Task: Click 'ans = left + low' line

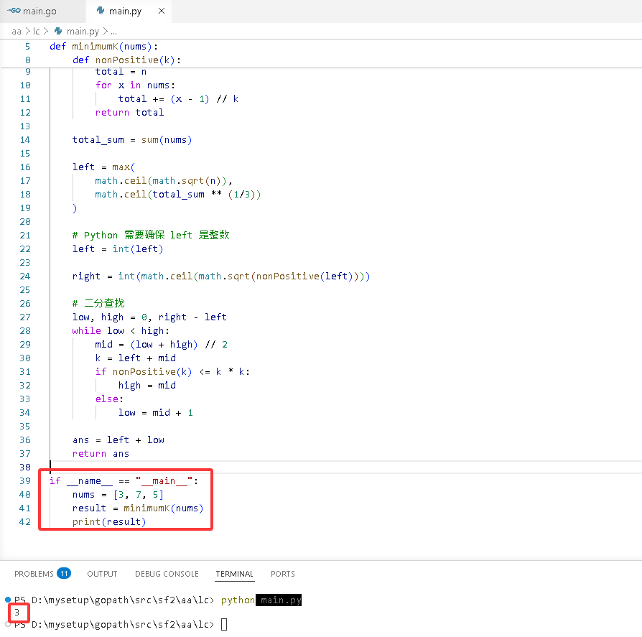Action: point(118,440)
